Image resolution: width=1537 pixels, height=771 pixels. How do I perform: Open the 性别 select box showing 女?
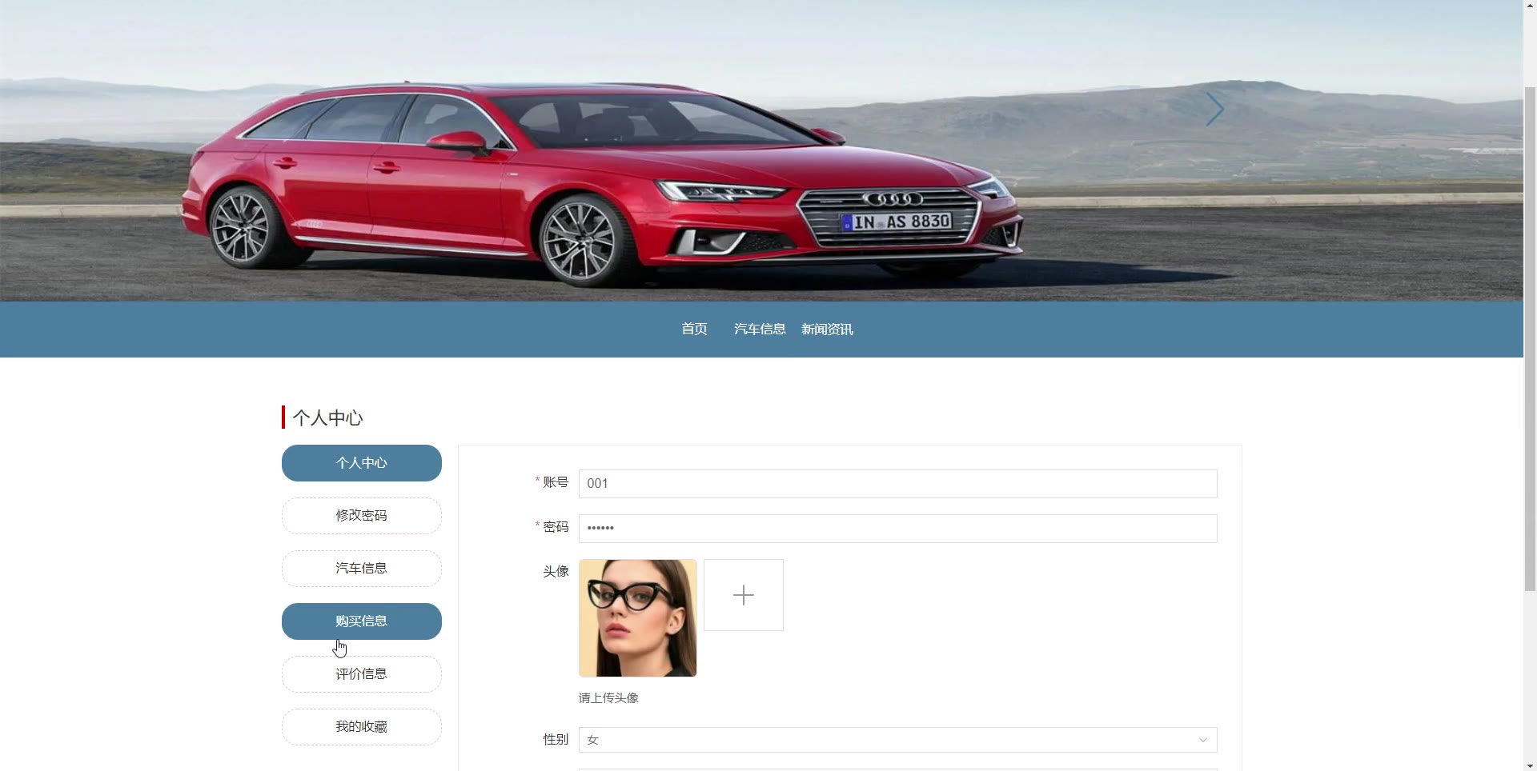[897, 740]
